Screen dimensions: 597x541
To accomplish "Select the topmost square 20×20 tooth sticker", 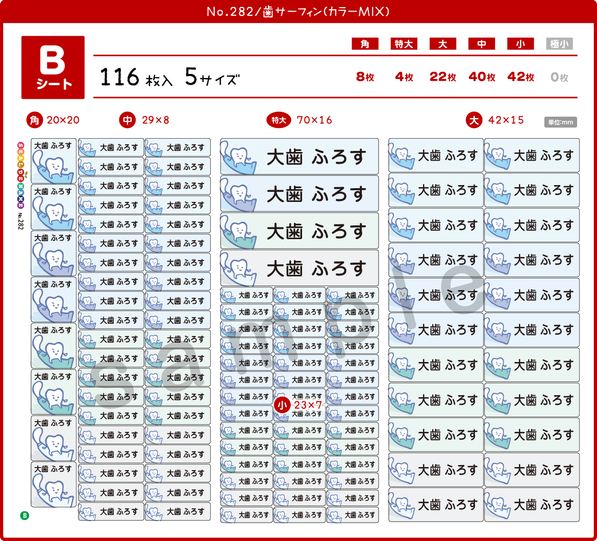I will tap(53, 161).
